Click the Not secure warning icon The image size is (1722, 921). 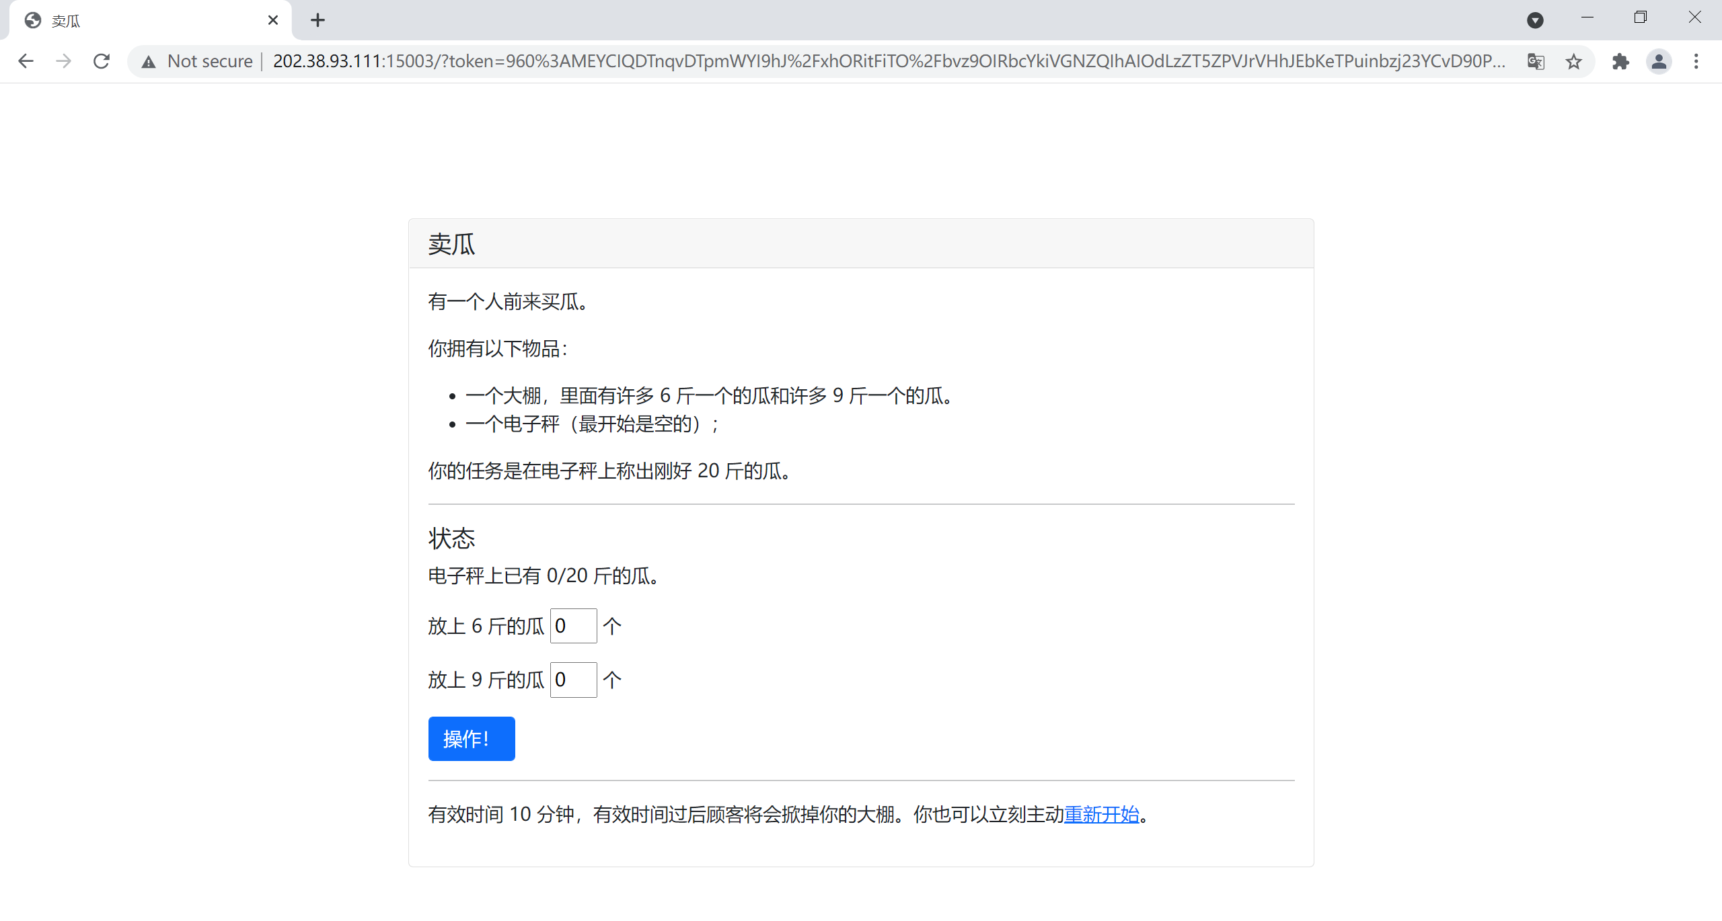tap(149, 62)
